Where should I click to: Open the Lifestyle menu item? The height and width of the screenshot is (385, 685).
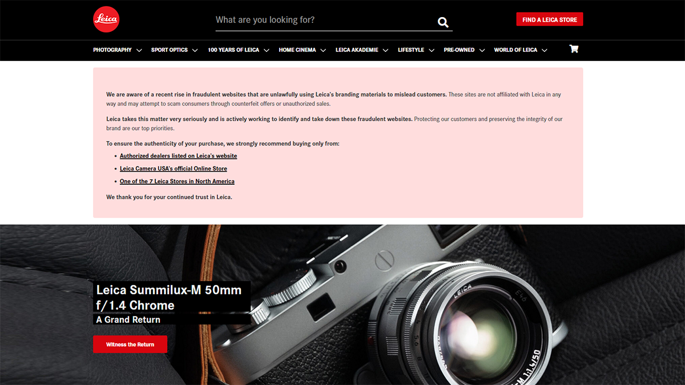tap(411, 50)
